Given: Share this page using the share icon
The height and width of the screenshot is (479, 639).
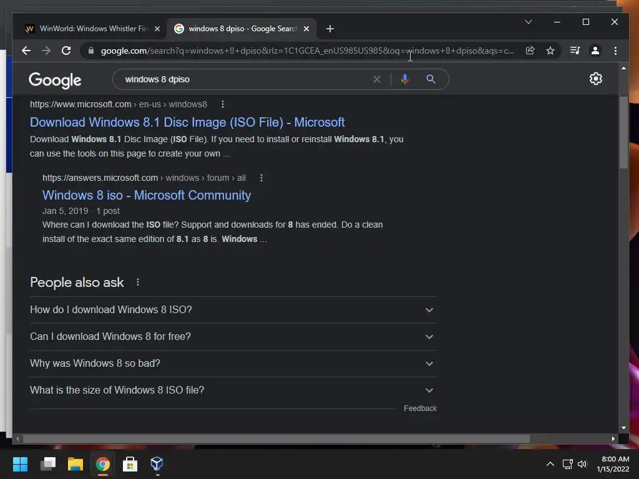Looking at the screenshot, I should point(530,51).
